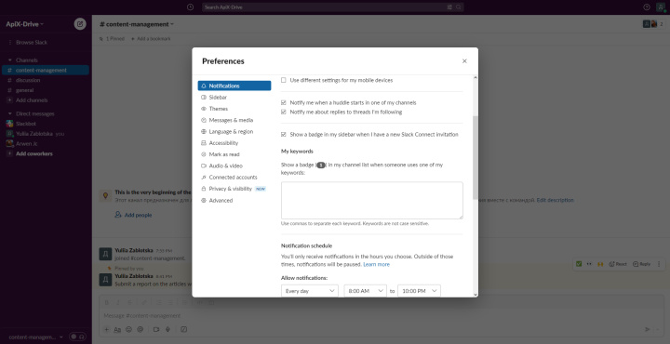Click the Preferences dialog scrollbar thumb
The width and height of the screenshot is (670, 344).
[476, 157]
